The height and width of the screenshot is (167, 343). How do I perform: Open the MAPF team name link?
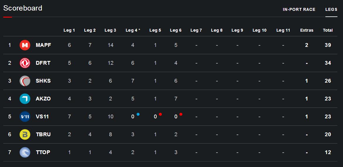[x=43, y=45]
